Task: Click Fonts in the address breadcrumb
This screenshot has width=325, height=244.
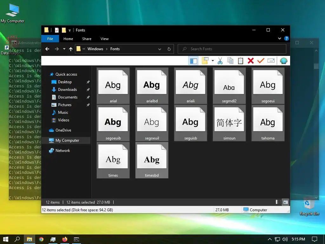Action: pyautogui.click(x=115, y=49)
